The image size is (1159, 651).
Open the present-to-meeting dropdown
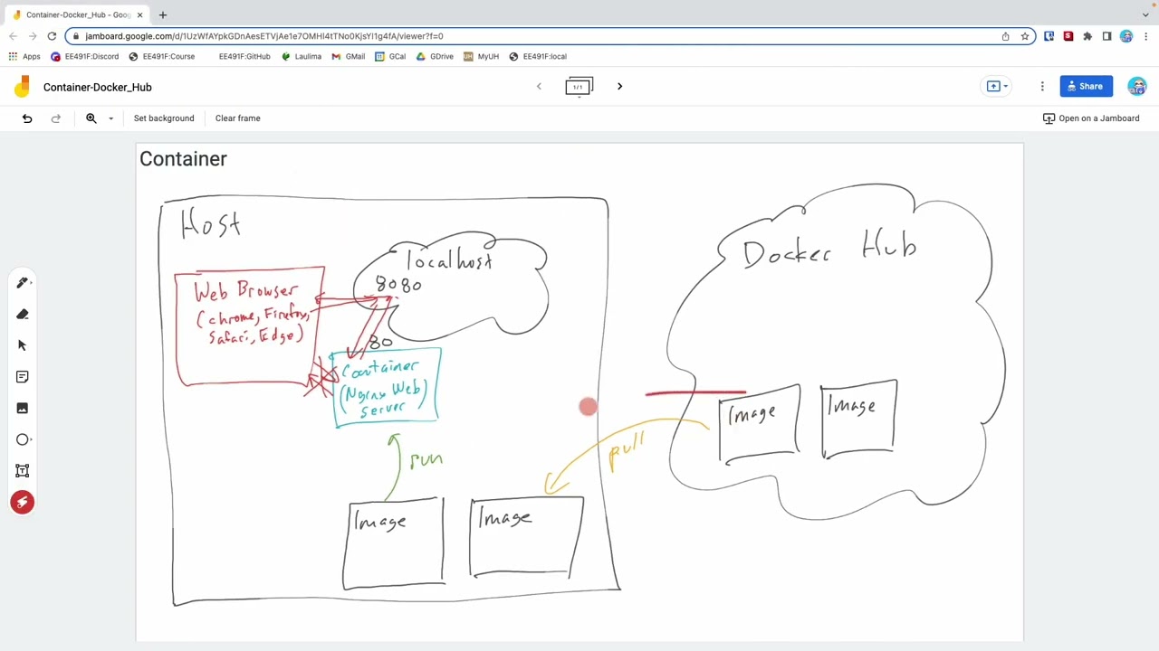(x=996, y=87)
